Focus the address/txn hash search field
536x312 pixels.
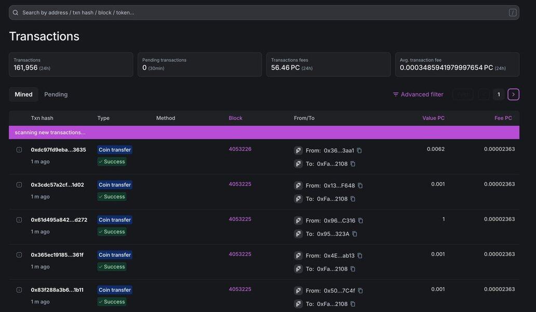[260, 12]
